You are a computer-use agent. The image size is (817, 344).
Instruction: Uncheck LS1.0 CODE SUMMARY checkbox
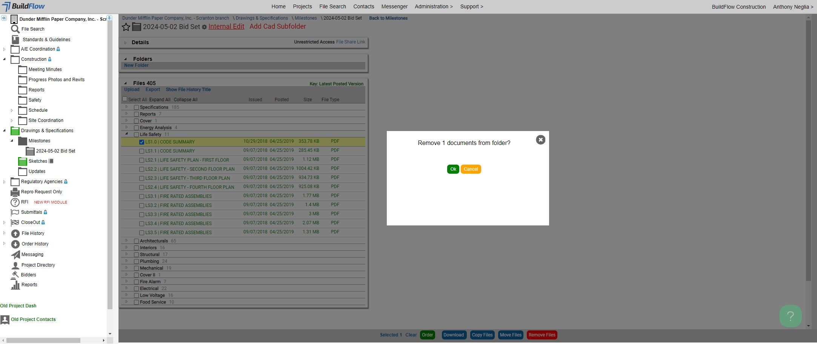(142, 142)
